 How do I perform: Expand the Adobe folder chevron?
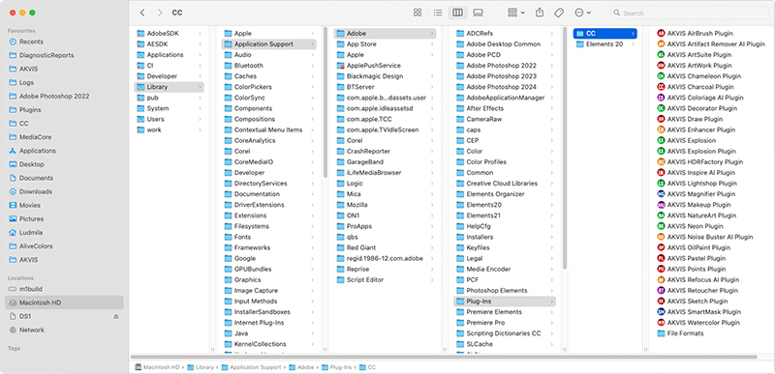(x=432, y=34)
